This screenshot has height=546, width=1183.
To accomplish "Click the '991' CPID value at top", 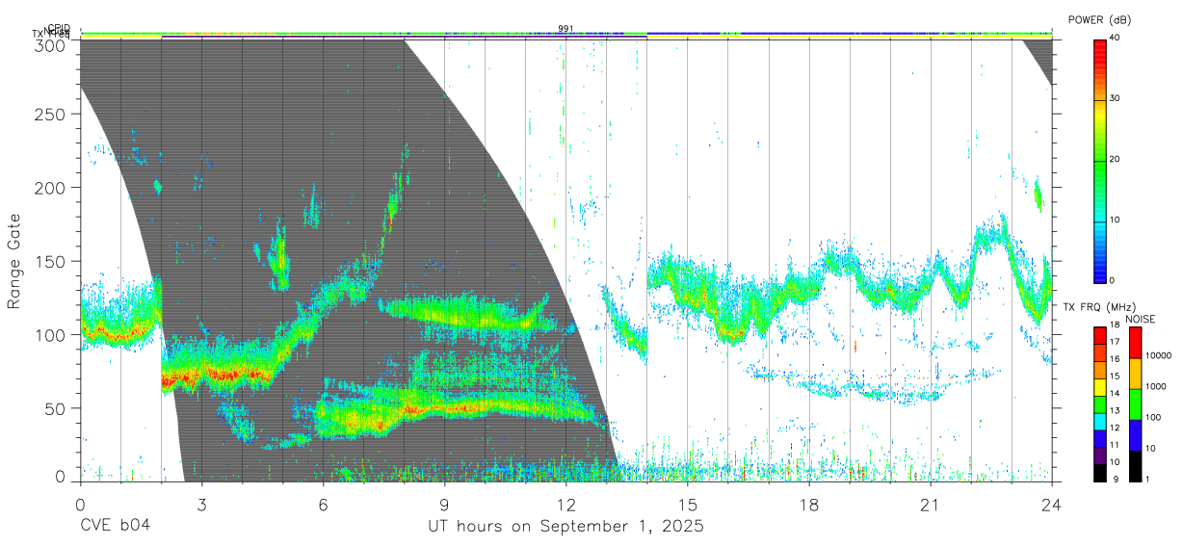I will (x=565, y=29).
